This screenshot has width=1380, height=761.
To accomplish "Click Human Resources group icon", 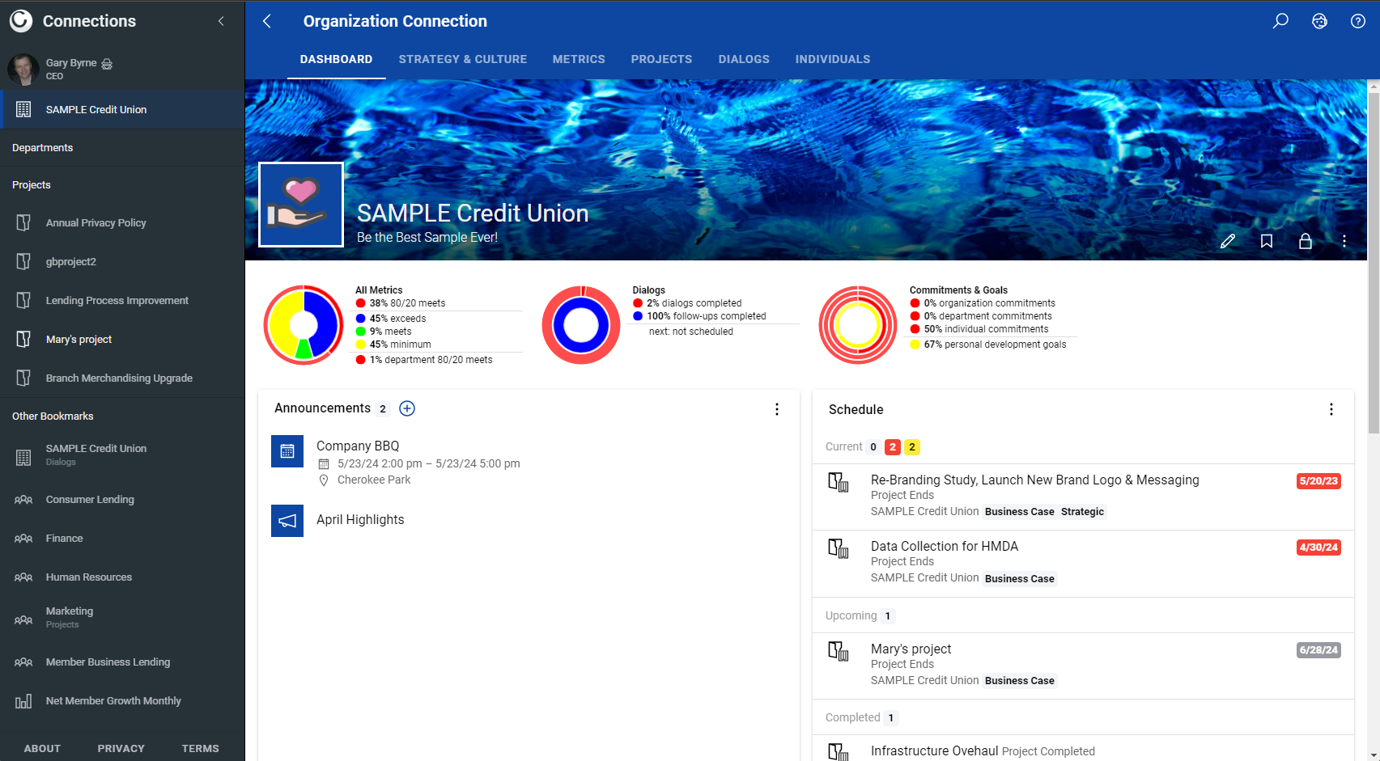I will pyautogui.click(x=23, y=577).
